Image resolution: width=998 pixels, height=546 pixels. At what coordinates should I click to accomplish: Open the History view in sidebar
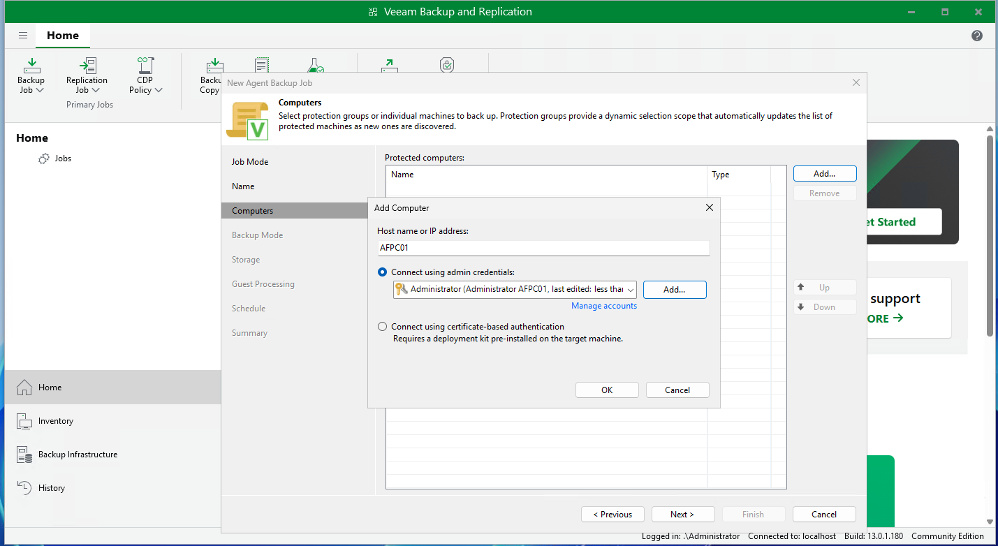tap(51, 488)
